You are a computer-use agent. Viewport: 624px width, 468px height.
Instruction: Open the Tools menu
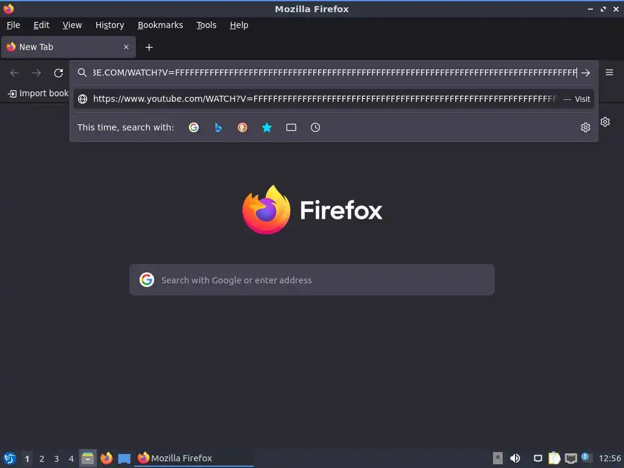tap(206, 25)
